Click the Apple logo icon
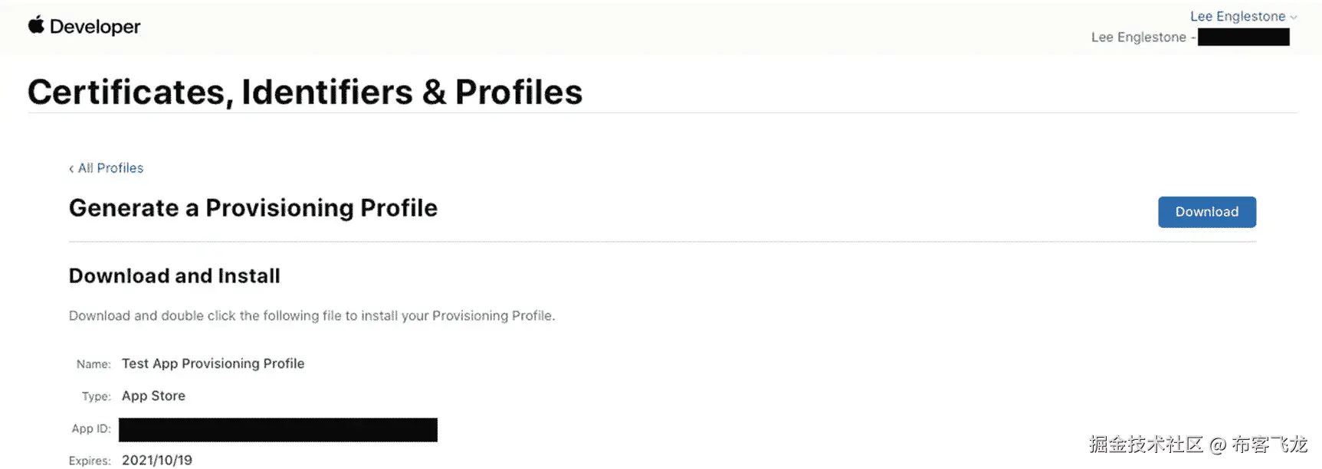 [x=36, y=25]
